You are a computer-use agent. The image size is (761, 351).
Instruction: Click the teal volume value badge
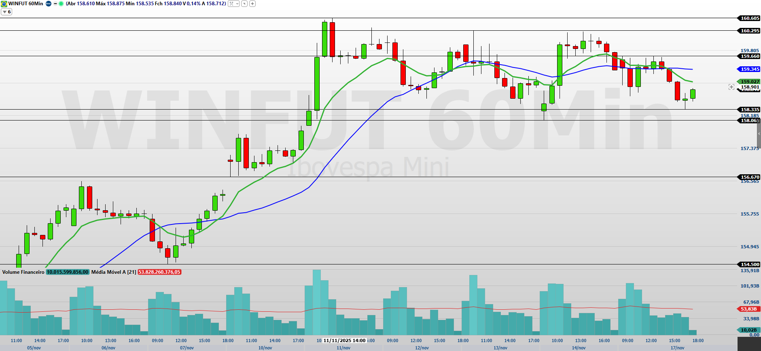68,272
